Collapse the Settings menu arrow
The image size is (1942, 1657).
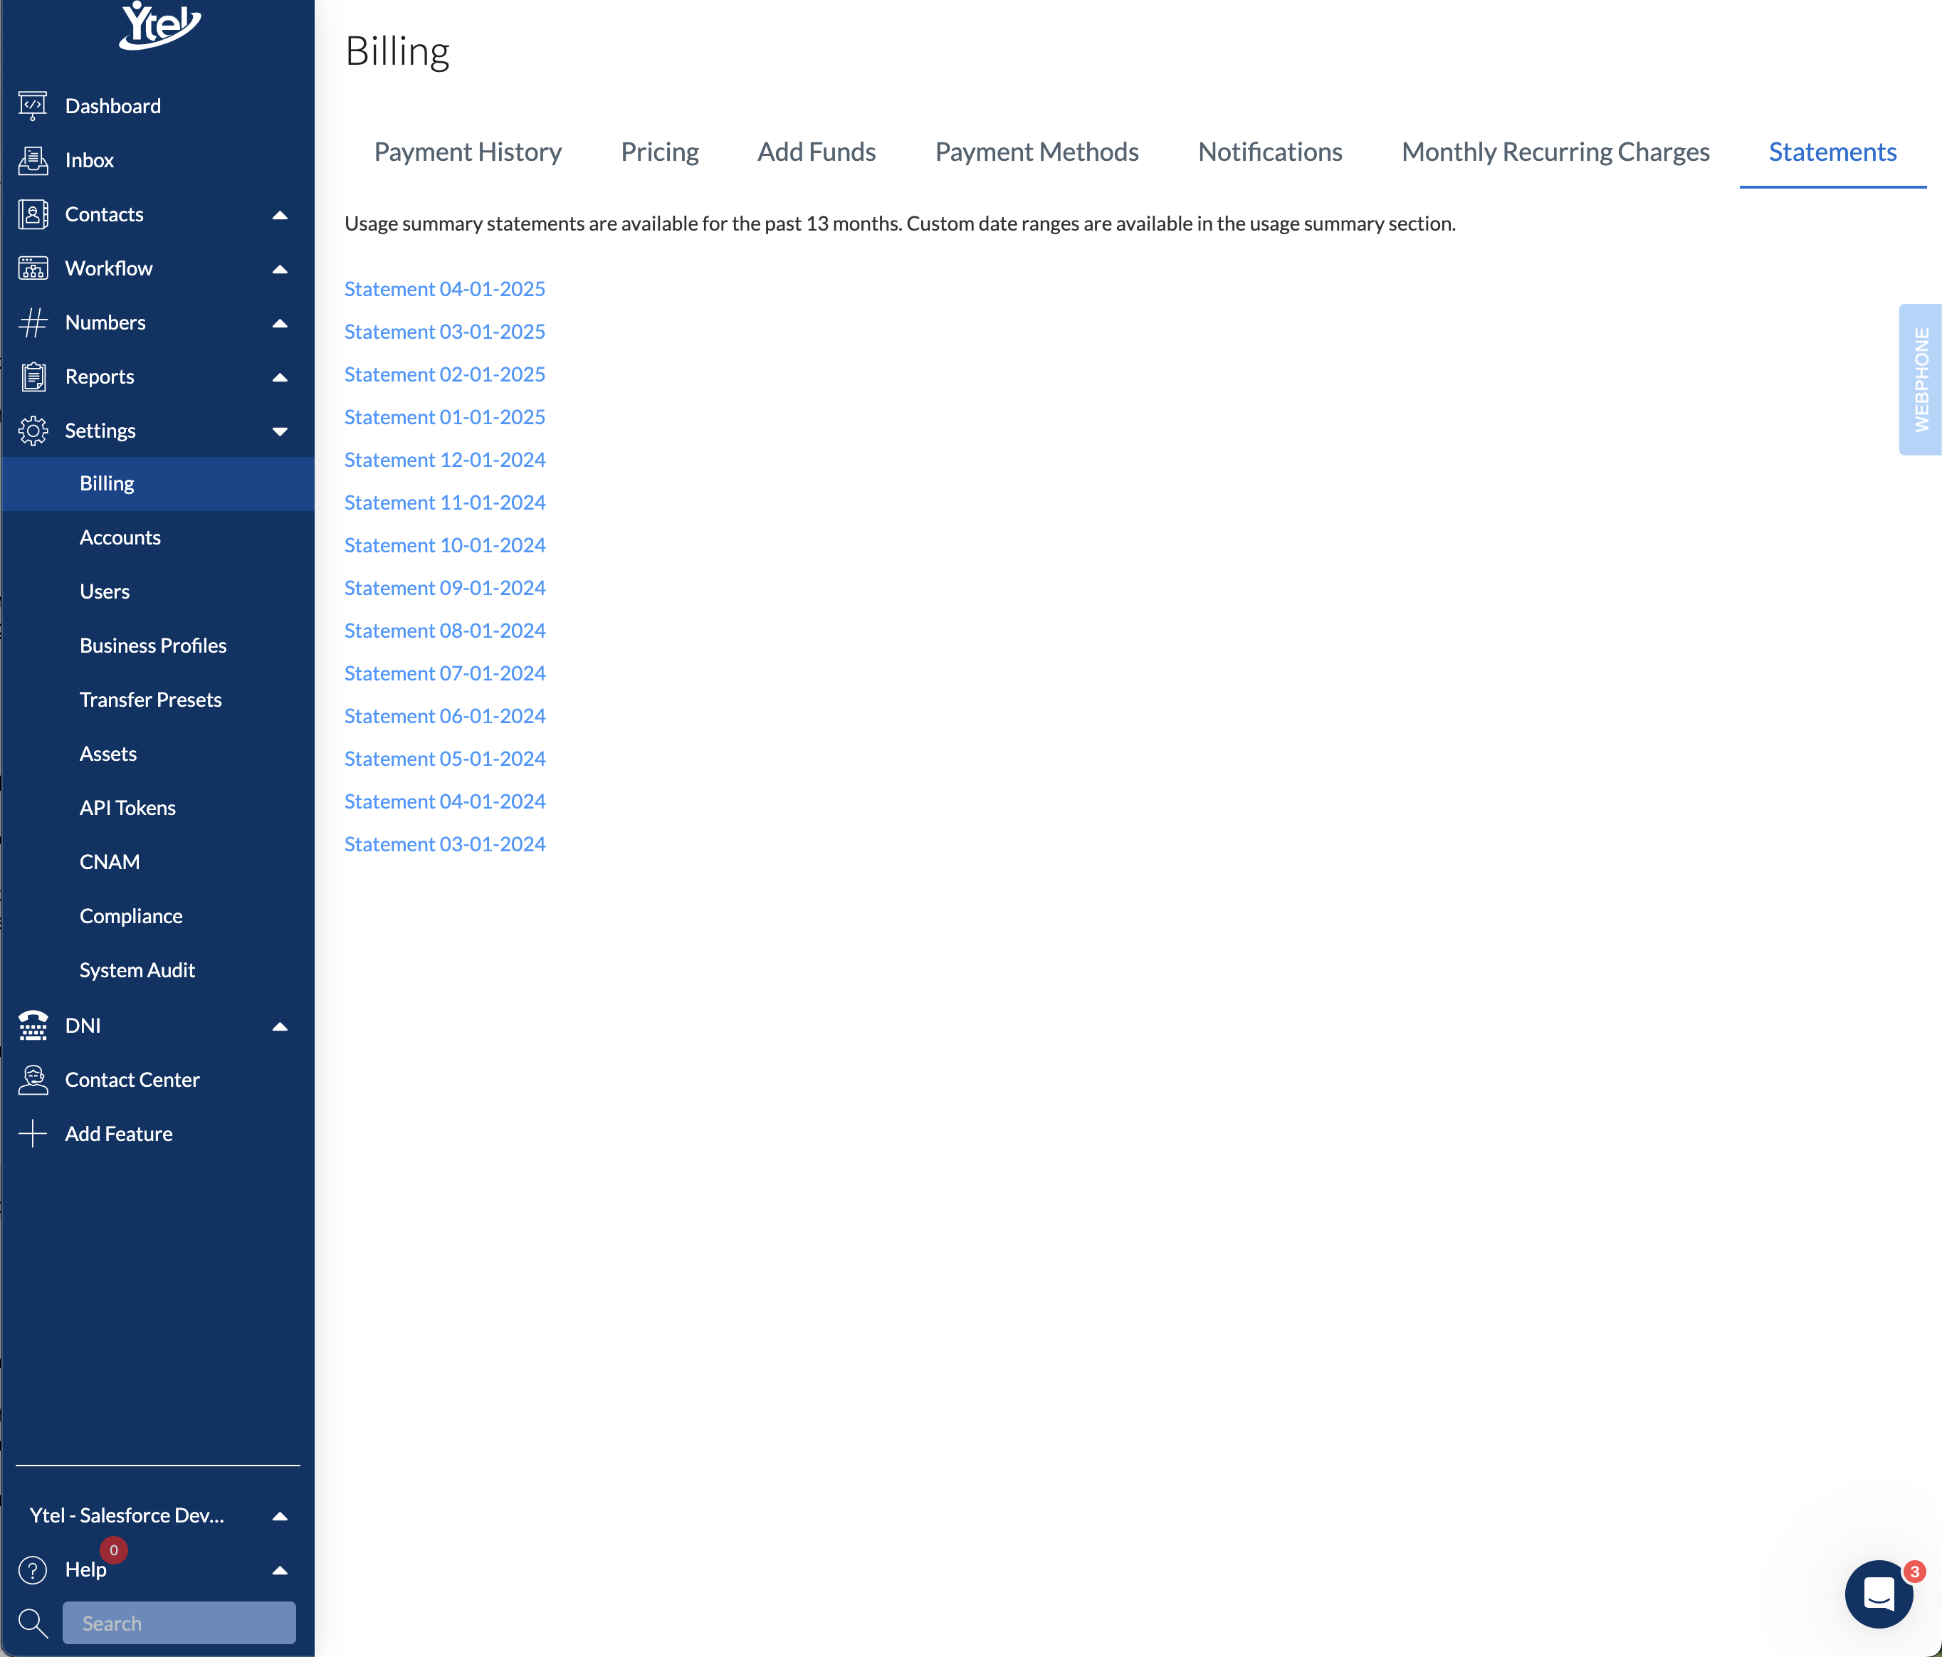click(279, 431)
